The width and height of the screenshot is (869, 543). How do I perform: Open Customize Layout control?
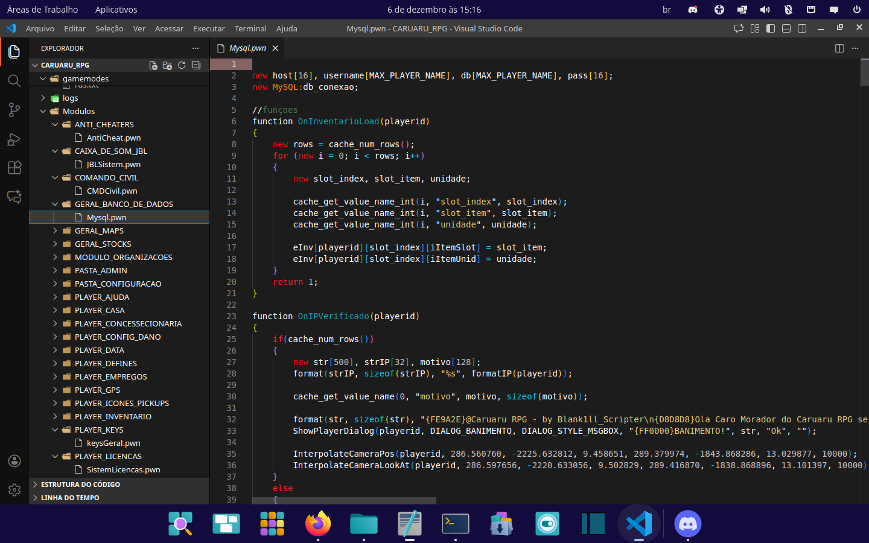(755, 28)
